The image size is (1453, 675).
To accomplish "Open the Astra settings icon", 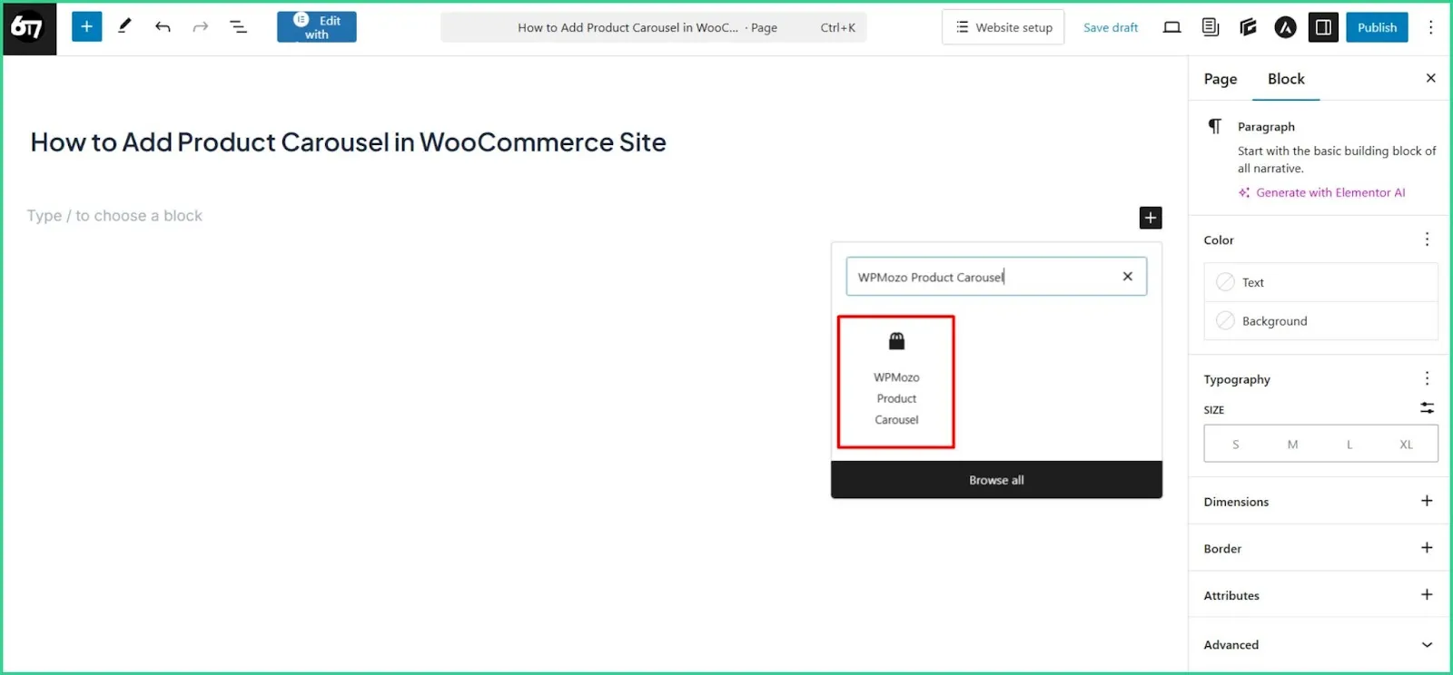I will (x=1286, y=27).
